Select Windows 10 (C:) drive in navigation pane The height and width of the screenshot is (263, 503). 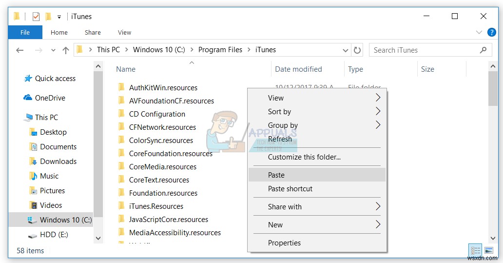tap(51, 220)
